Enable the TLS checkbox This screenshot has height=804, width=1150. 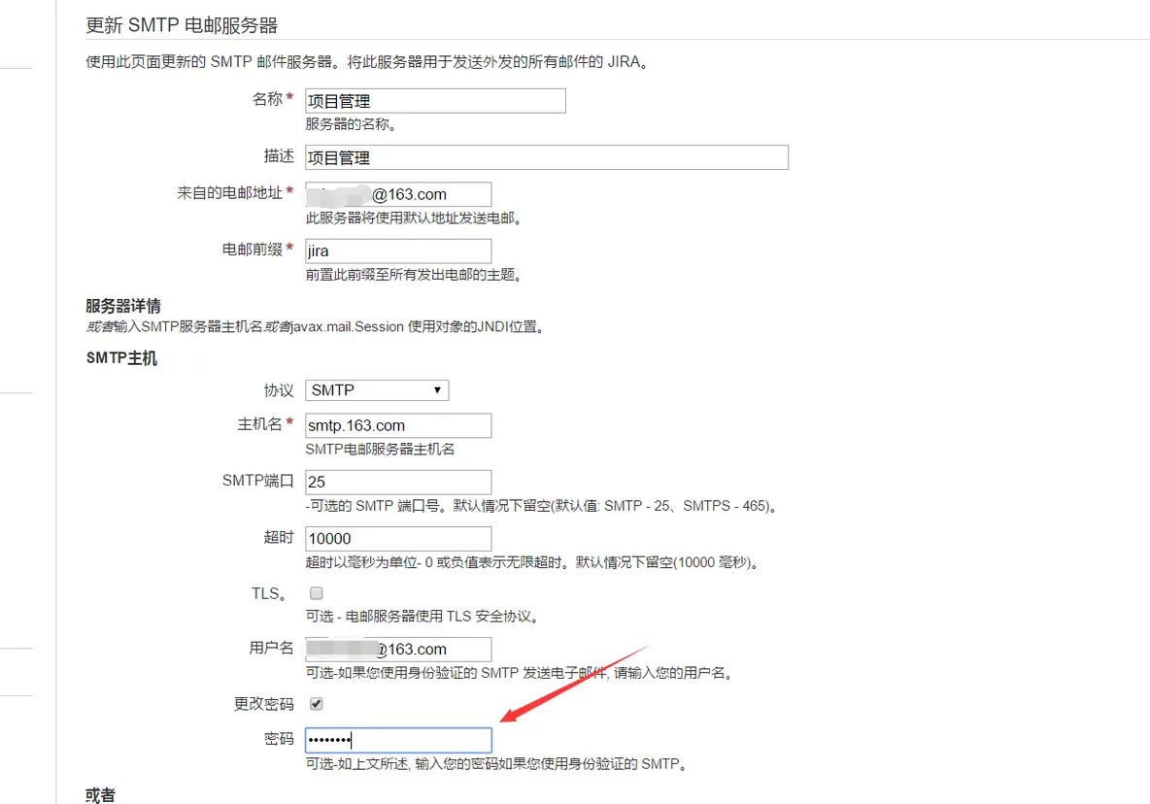[x=316, y=593]
